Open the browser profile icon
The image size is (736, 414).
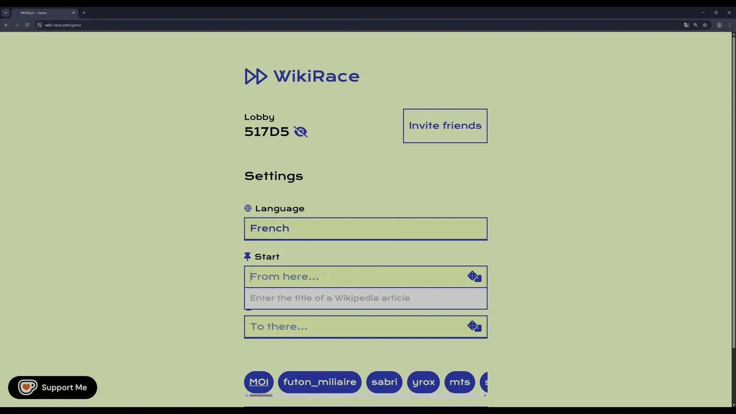click(719, 25)
